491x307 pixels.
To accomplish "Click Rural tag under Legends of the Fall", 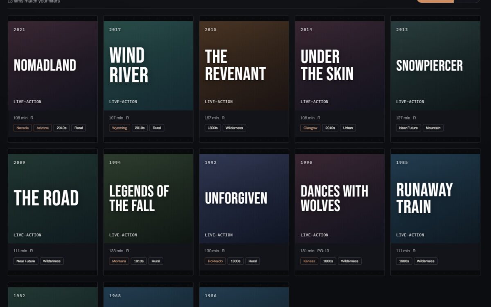I will pyautogui.click(x=156, y=261).
